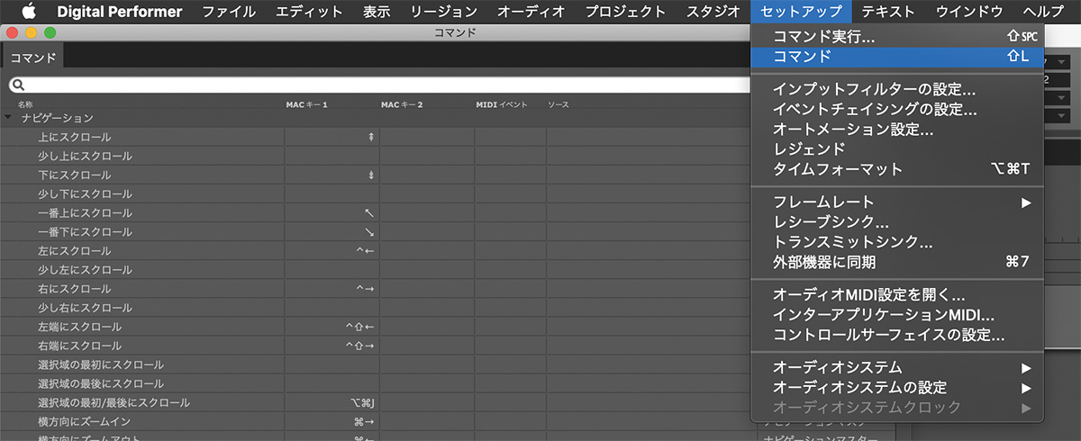This screenshot has width=1081, height=441.
Task: Open the リージョン menu
Action: (443, 12)
